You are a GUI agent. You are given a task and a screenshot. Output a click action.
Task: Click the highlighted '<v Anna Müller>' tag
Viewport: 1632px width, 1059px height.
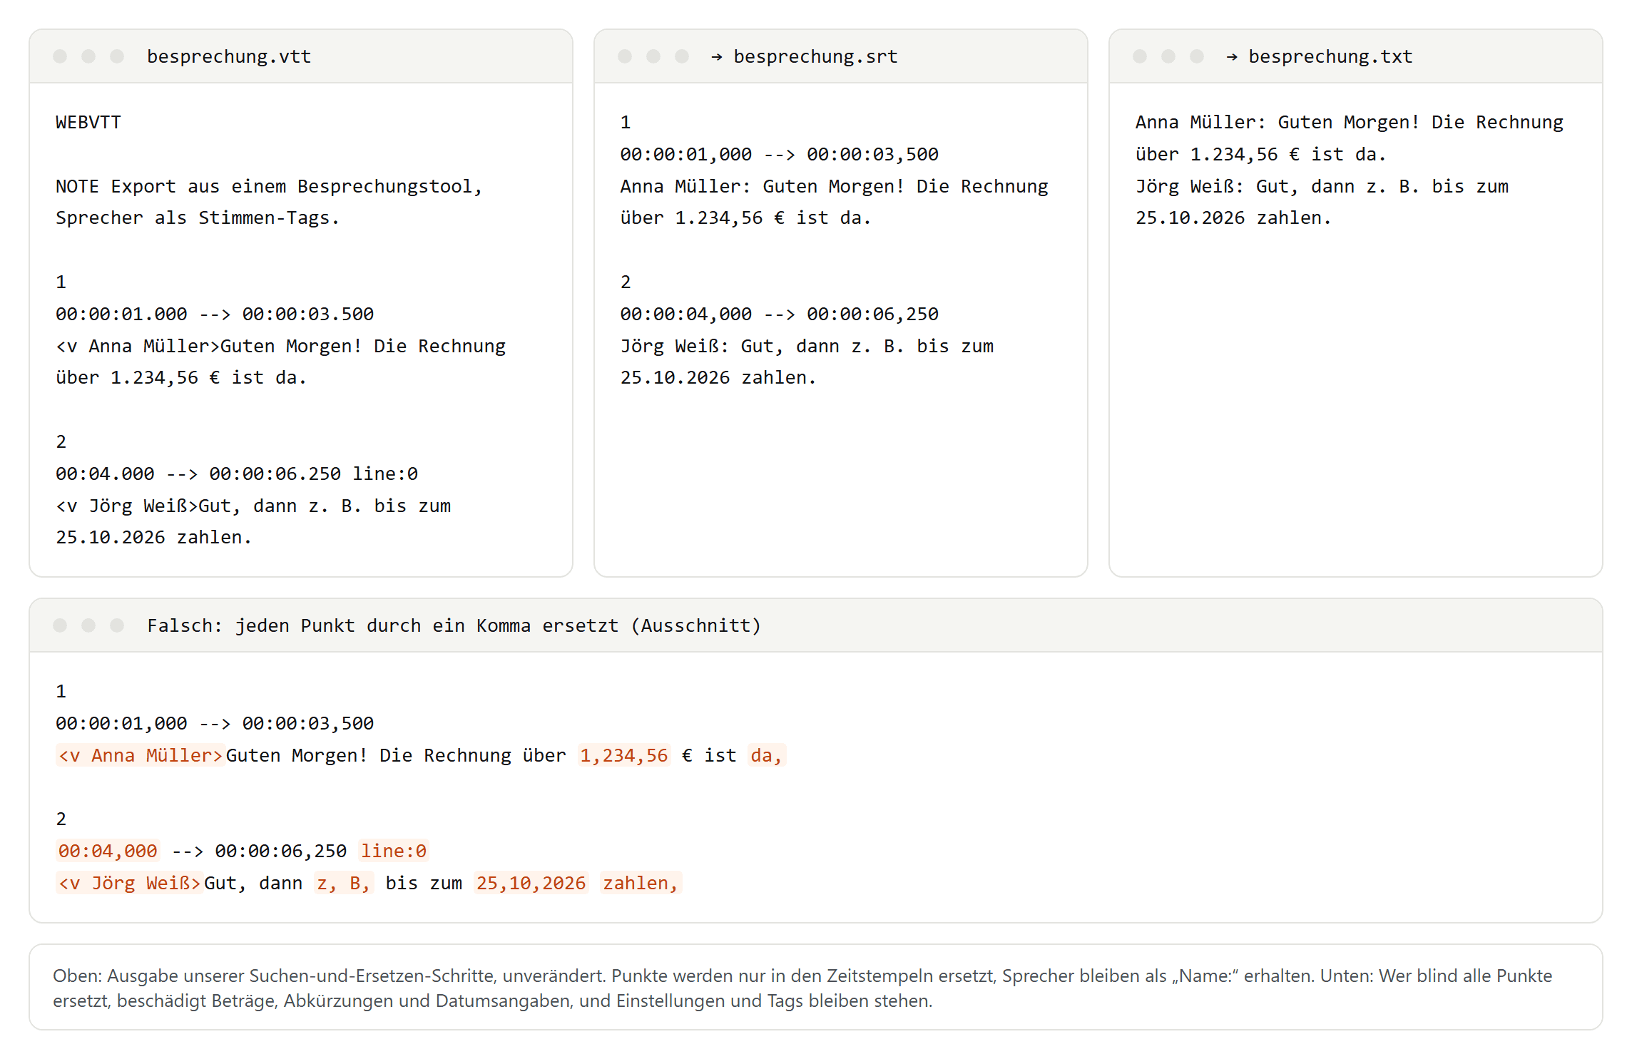coord(141,755)
